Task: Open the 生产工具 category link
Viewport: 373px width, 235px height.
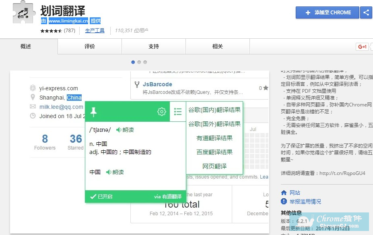Action: tap(95, 31)
